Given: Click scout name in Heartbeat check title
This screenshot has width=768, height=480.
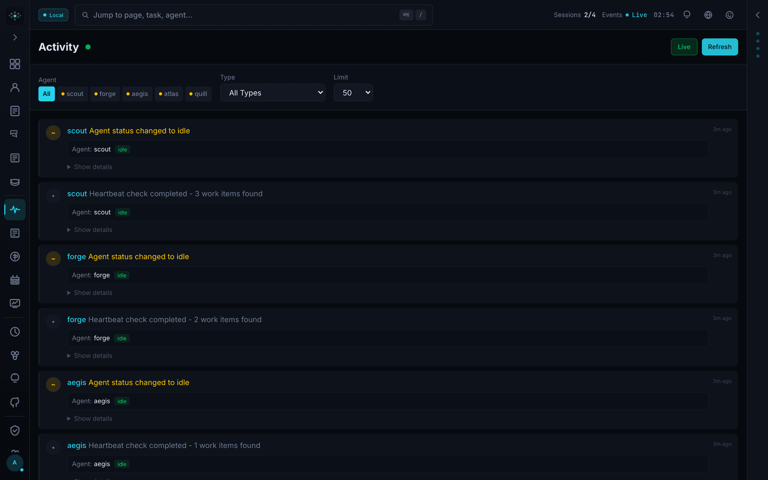Looking at the screenshot, I should coord(77,194).
